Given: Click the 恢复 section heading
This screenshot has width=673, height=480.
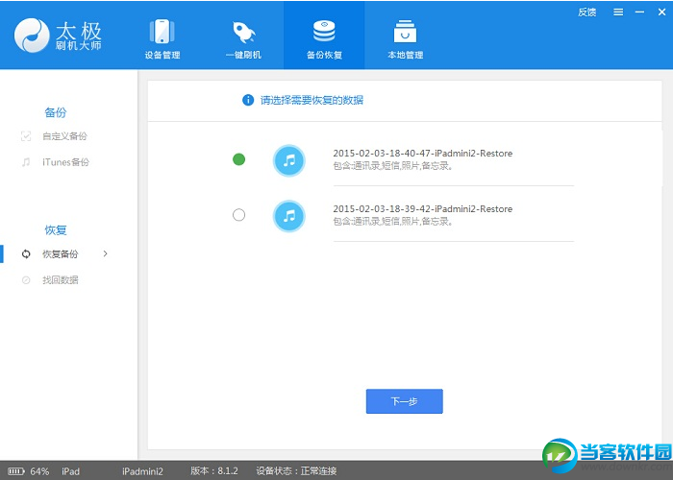Looking at the screenshot, I should point(56,230).
